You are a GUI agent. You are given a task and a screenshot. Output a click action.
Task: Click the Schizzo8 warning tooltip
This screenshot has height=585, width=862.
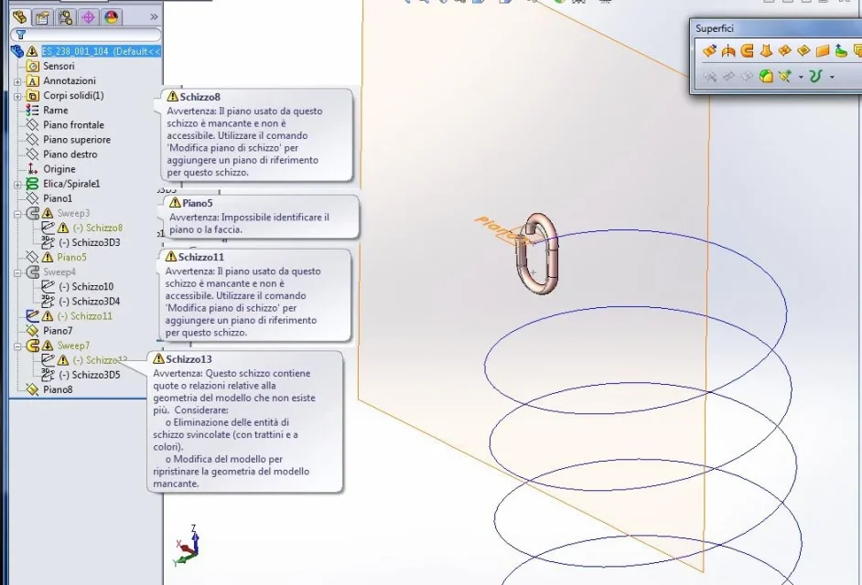click(x=257, y=134)
